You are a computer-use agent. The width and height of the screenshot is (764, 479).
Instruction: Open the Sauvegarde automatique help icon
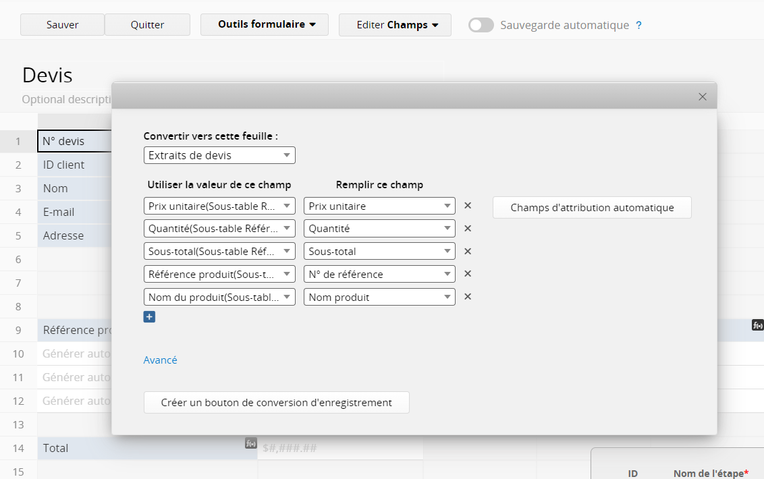[x=638, y=25]
